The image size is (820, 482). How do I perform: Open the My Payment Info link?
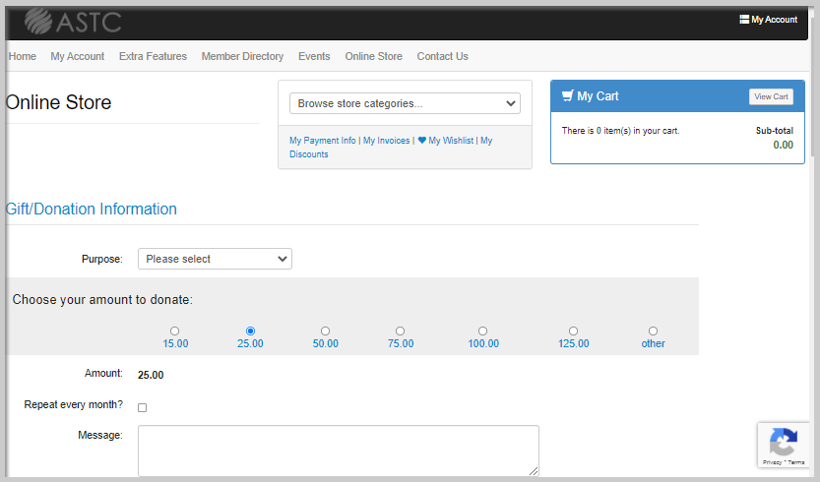(x=323, y=141)
